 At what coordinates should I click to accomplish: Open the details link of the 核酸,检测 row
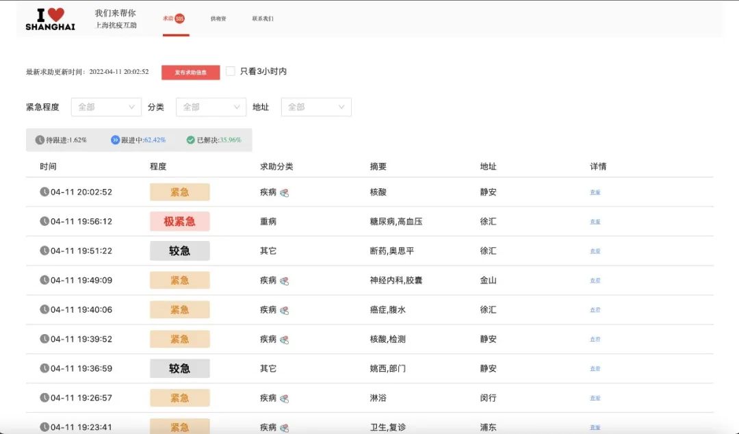[x=595, y=339]
